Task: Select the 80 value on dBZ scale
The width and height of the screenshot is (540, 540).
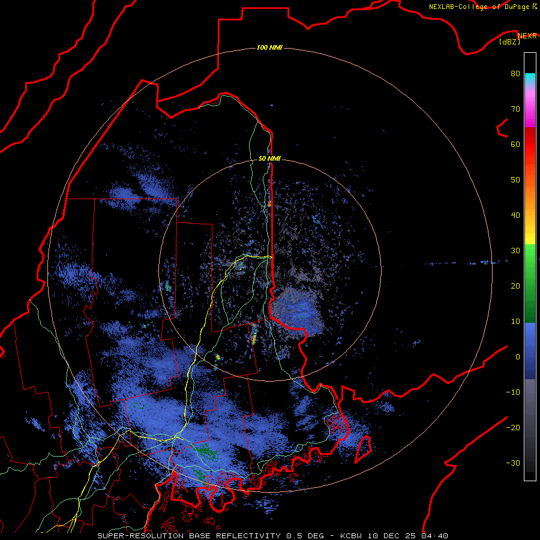Action: click(x=515, y=74)
